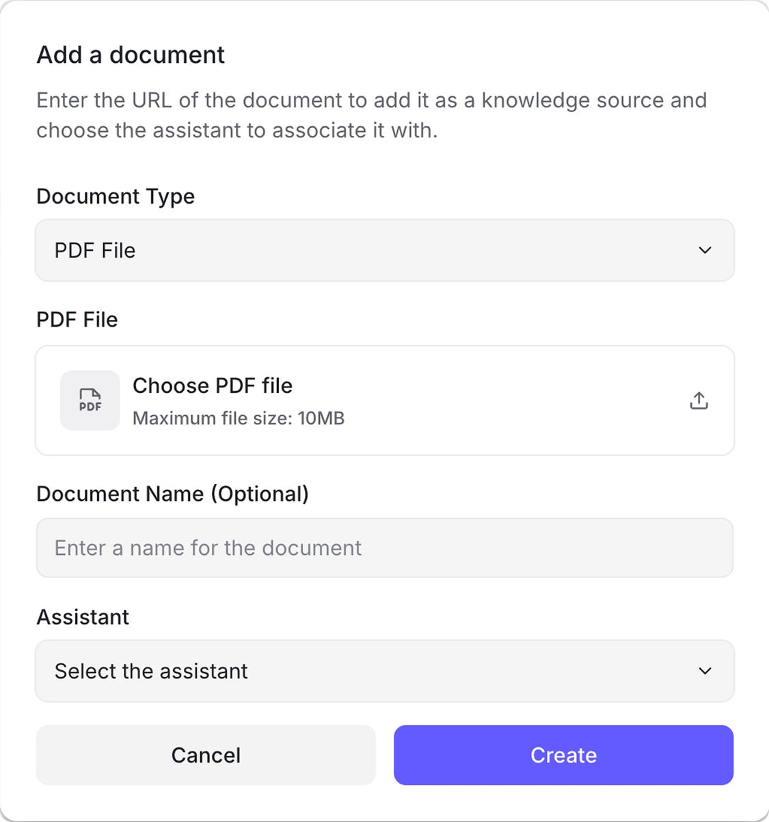Click the chevron in Document Type field
Image resolution: width=769 pixels, height=822 pixels.
pos(705,250)
